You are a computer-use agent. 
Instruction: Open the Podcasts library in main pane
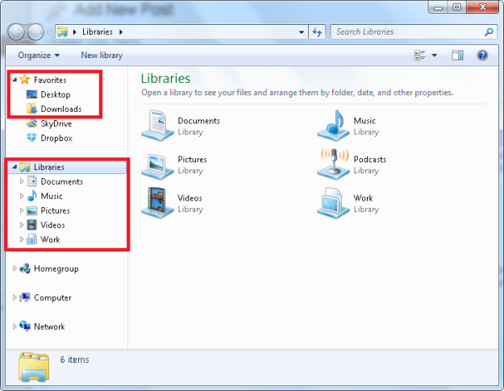coord(352,164)
